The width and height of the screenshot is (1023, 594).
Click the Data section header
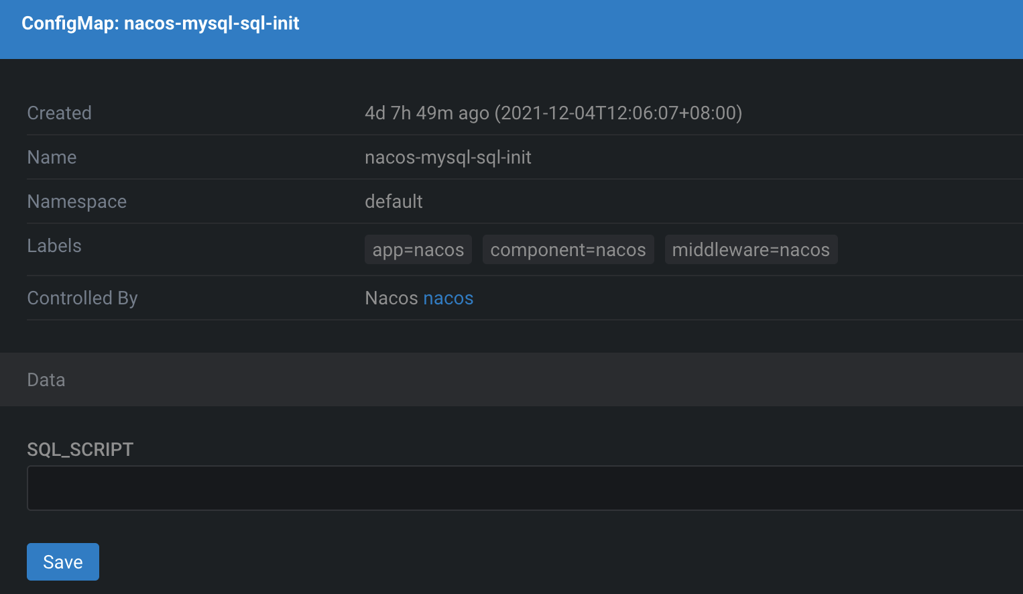coord(46,379)
